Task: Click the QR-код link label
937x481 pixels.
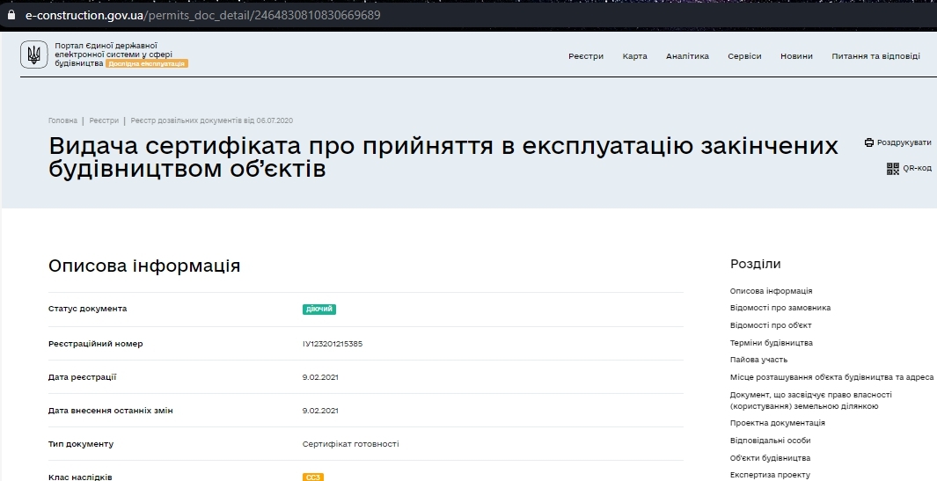Action: [x=918, y=169]
